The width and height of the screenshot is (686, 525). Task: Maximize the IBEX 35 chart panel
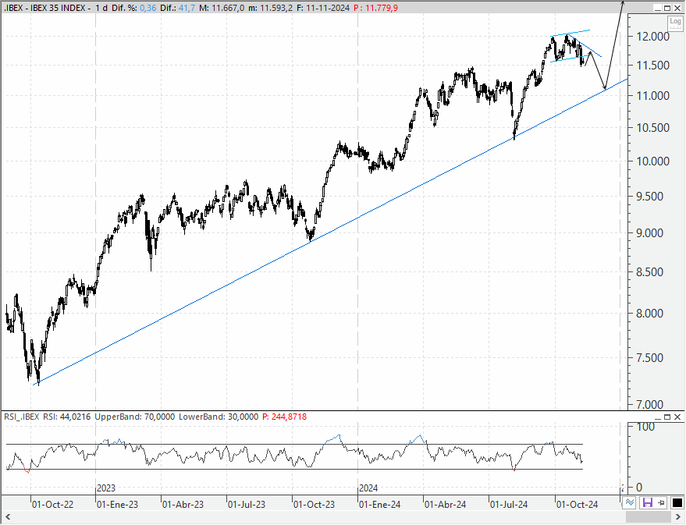click(x=667, y=8)
